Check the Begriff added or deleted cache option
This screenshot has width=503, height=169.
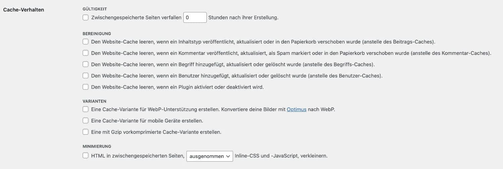tap(86, 64)
